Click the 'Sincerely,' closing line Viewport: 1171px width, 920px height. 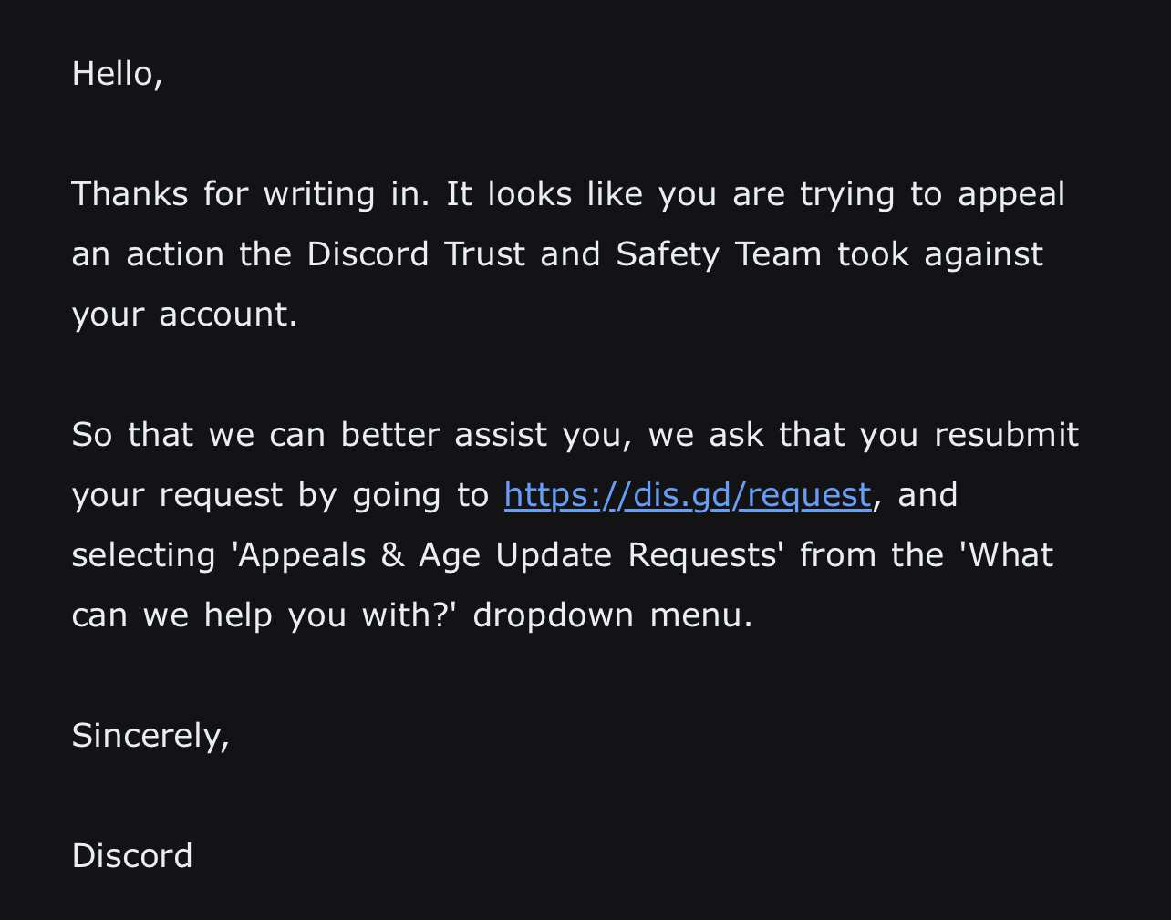click(x=150, y=736)
